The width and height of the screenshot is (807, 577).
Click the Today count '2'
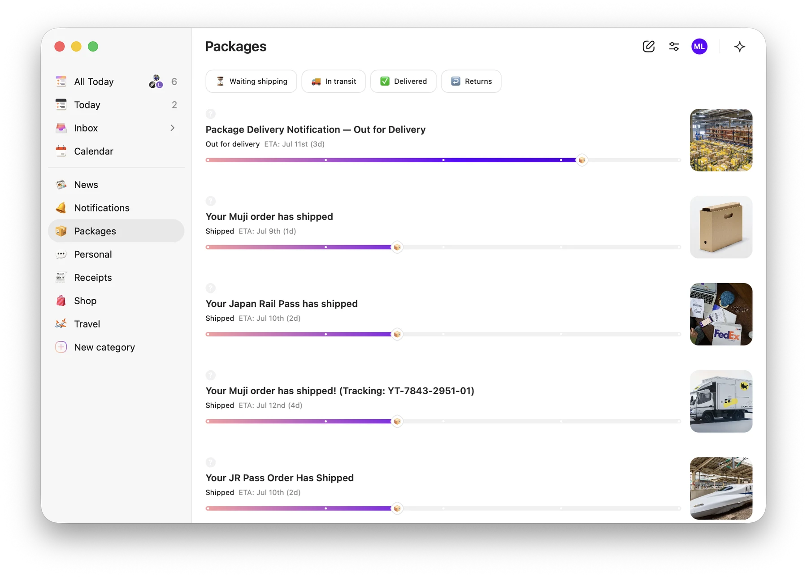pos(174,105)
